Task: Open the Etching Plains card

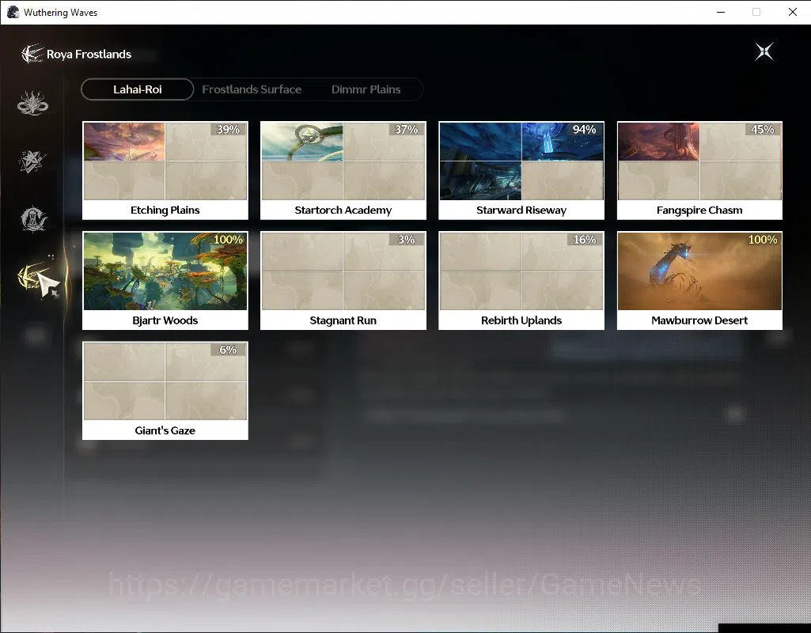Action: (165, 171)
